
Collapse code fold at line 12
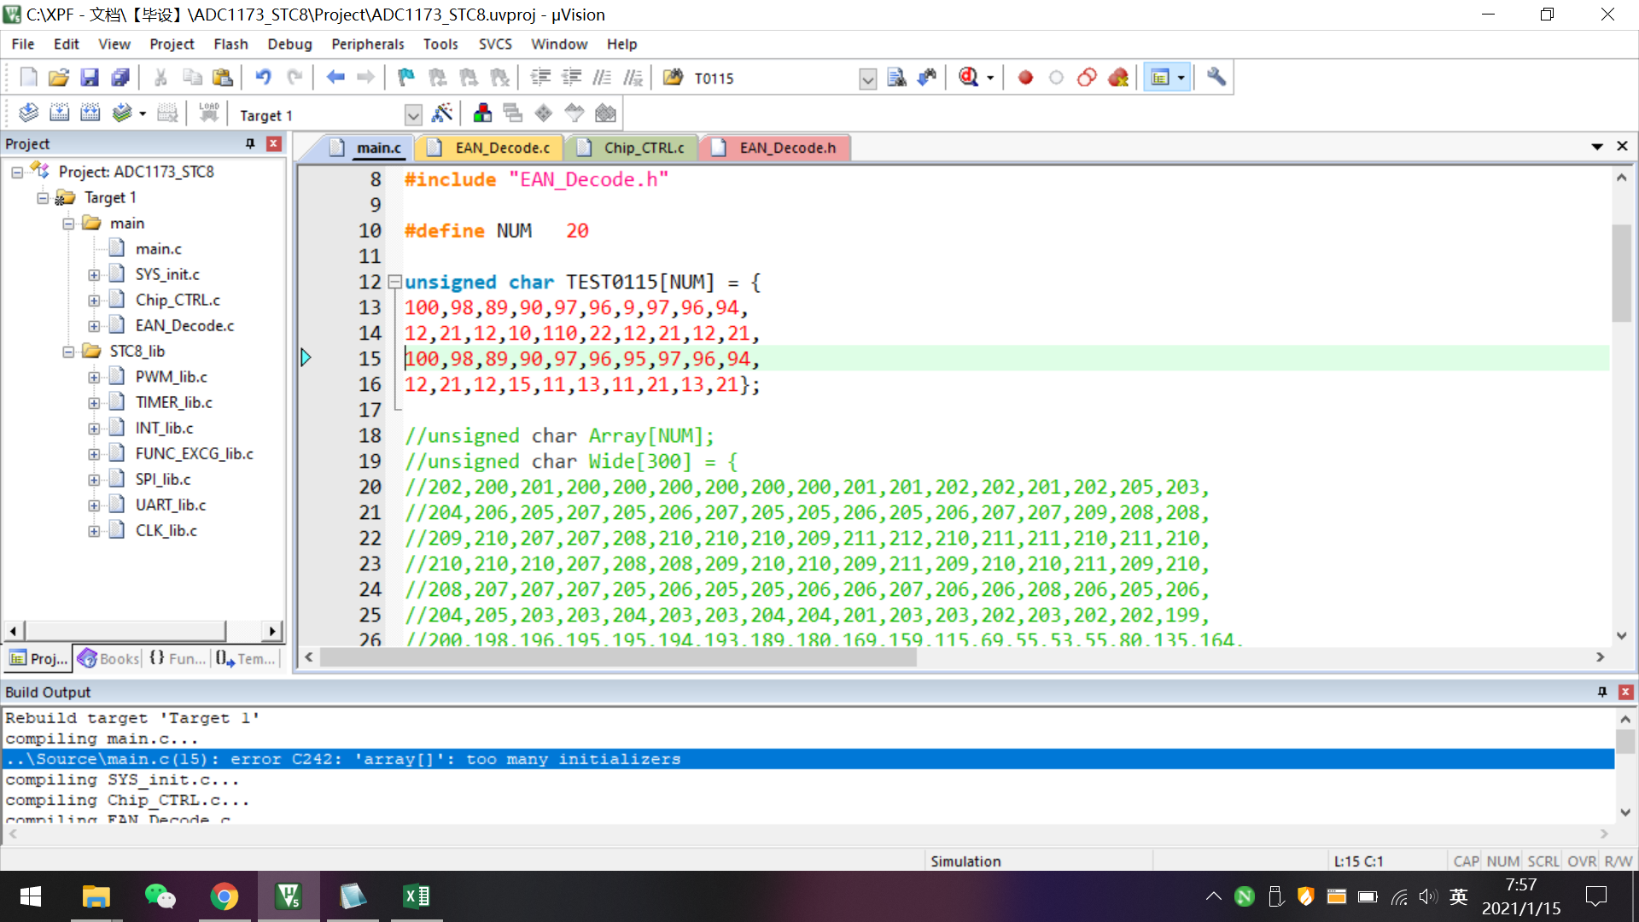click(394, 281)
